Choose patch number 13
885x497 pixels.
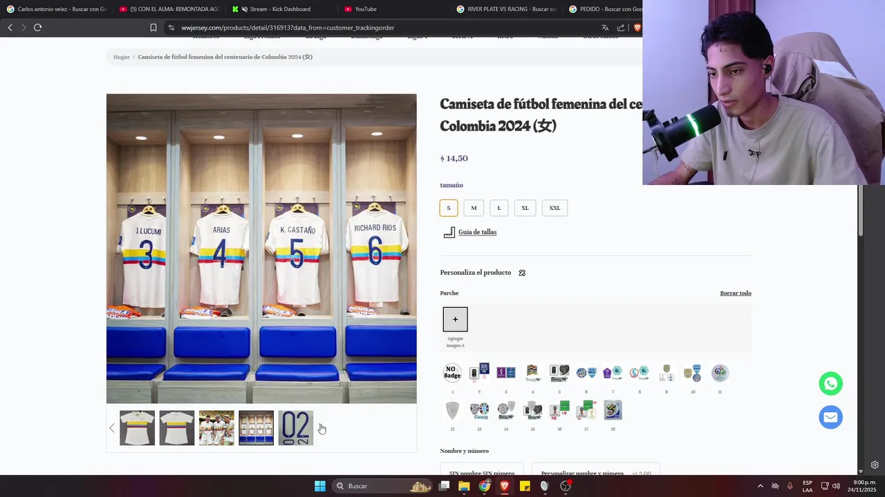[x=479, y=410]
